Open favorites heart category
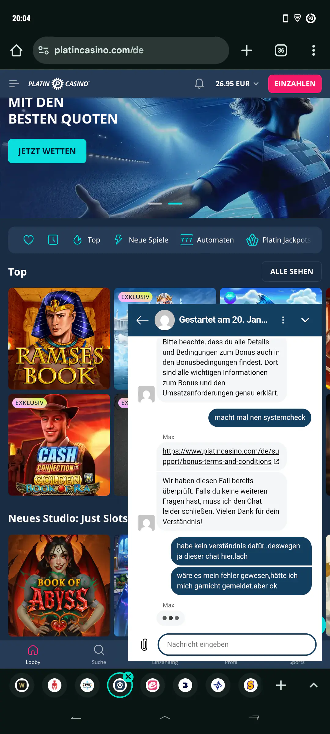 pyautogui.click(x=29, y=240)
